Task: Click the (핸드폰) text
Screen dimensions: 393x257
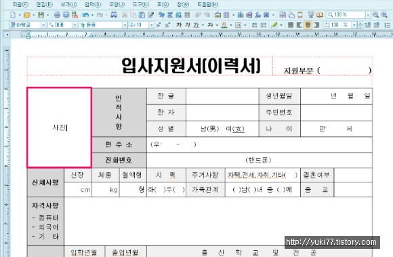Action: [x=258, y=160]
